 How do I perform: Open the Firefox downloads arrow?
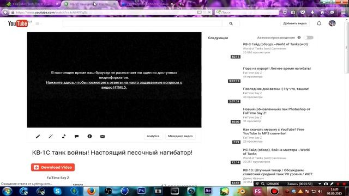click(312, 13)
